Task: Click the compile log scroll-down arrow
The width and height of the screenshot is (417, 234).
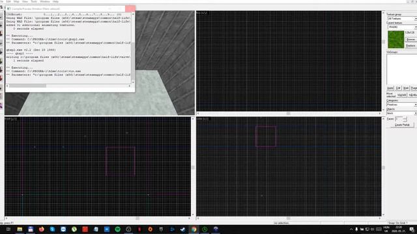Action: pos(133,83)
